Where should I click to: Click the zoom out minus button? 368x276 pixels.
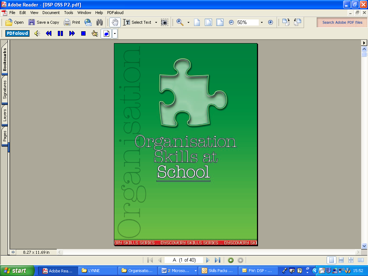tap(231, 22)
